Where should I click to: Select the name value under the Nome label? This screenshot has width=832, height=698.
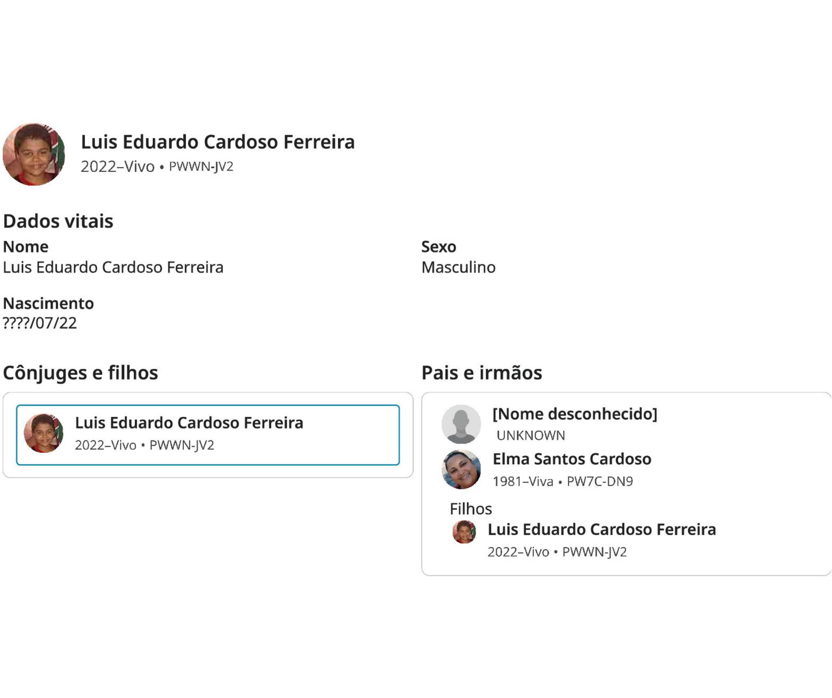113,267
